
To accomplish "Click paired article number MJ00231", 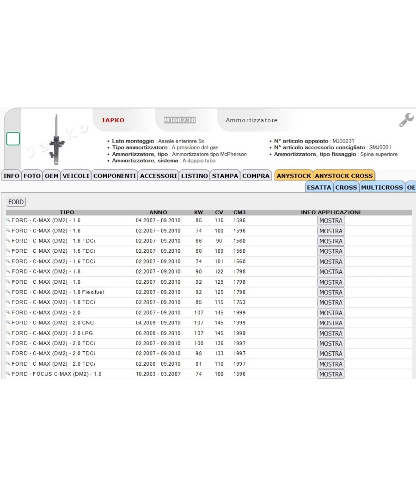I will click(343, 141).
